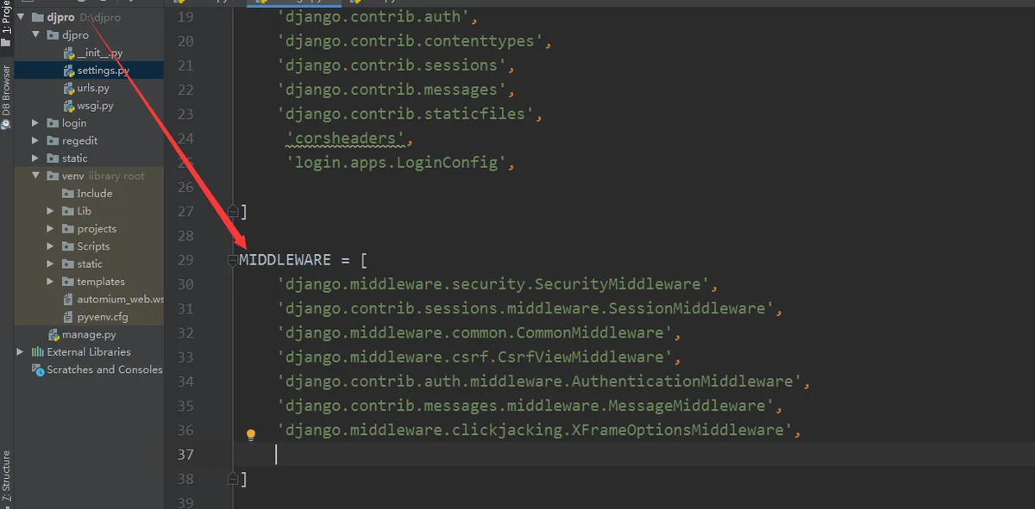1035x509 pixels.
Task: Click 'login.apps.LoginConfig' string in code
Action: pyautogui.click(x=396, y=162)
